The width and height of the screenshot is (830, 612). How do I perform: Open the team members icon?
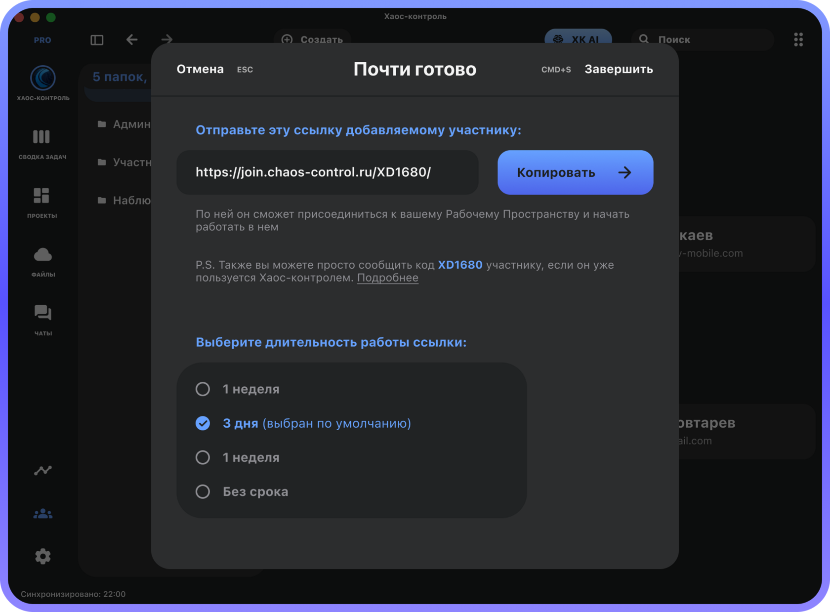click(43, 514)
